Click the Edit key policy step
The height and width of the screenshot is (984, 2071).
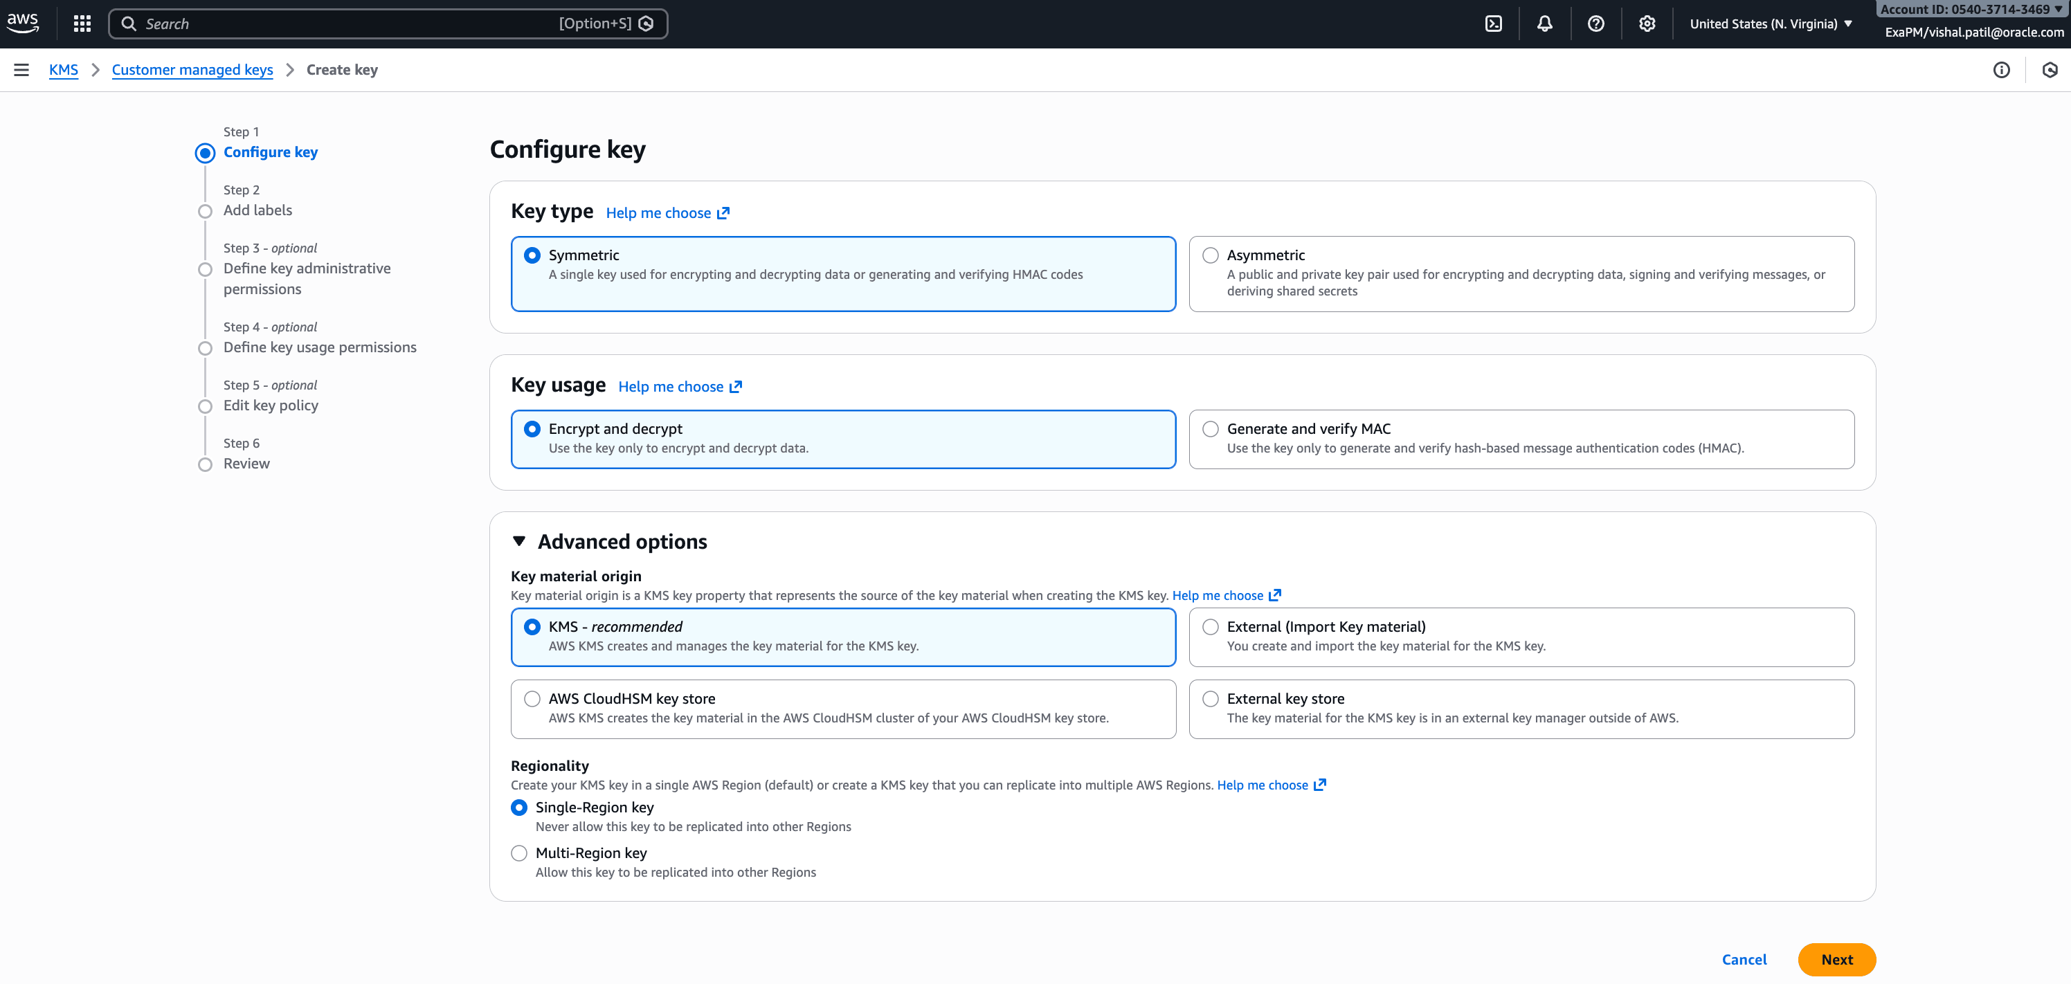271,406
